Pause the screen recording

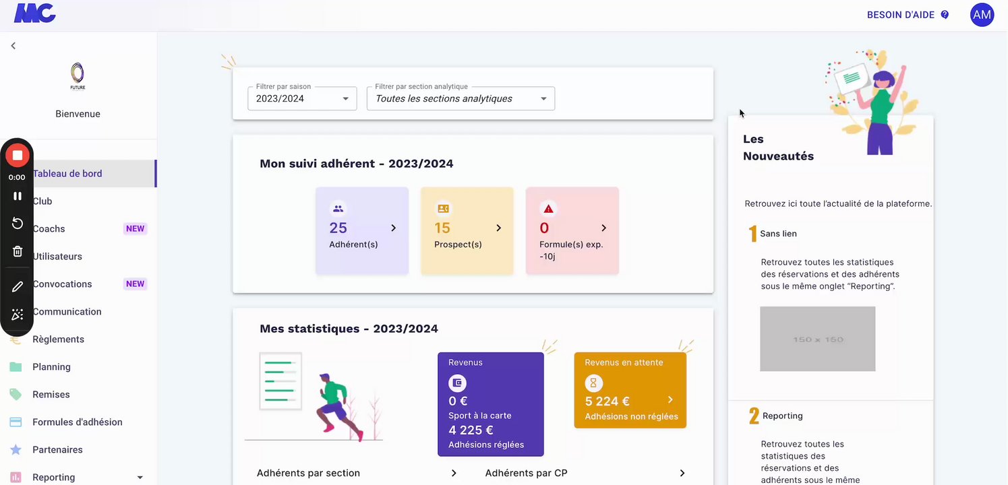pos(18,196)
